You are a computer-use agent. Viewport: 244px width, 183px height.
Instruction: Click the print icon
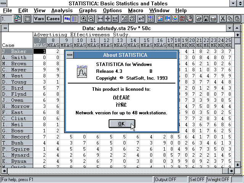click(213, 19)
